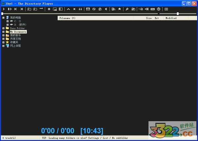This screenshot has height=141, width=198.
Task: Select 我的音乐 folder in the tree
Action: 16,35
